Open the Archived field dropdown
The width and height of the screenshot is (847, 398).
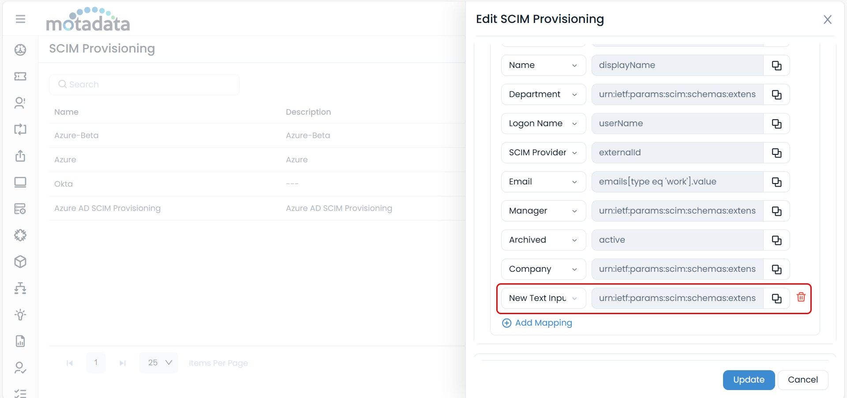point(543,240)
